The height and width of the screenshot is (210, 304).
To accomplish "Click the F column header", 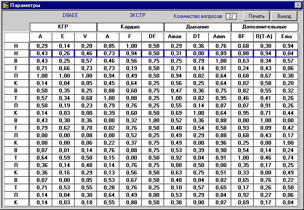I will click(130, 37).
